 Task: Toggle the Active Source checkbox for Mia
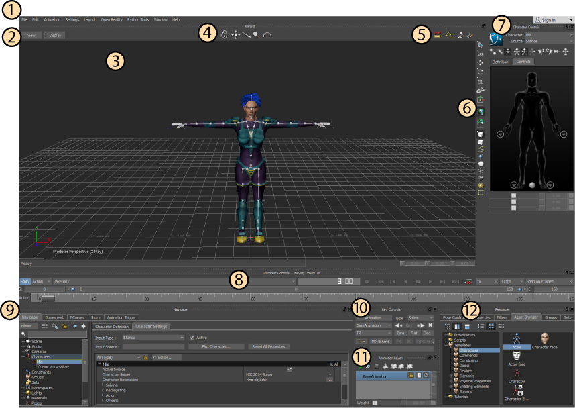[x=289, y=369]
